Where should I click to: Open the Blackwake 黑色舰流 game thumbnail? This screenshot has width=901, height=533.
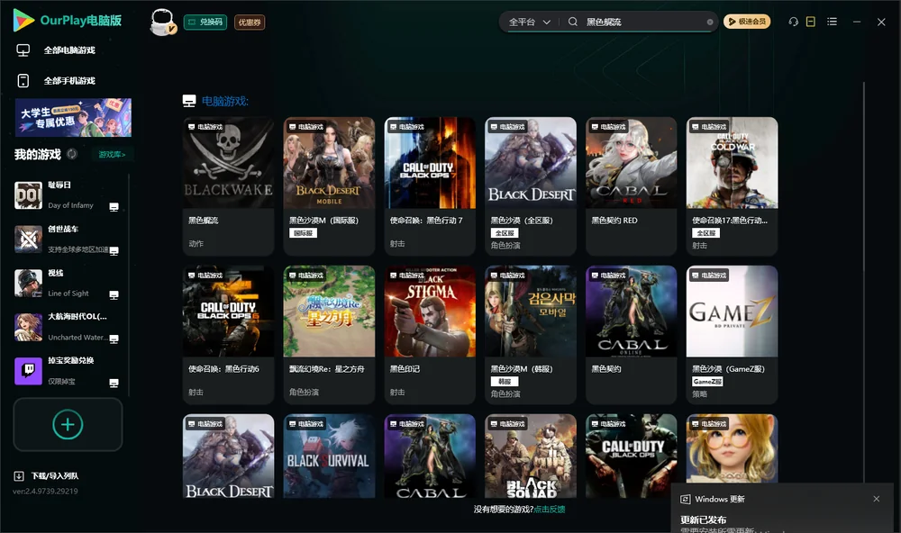[x=228, y=163]
